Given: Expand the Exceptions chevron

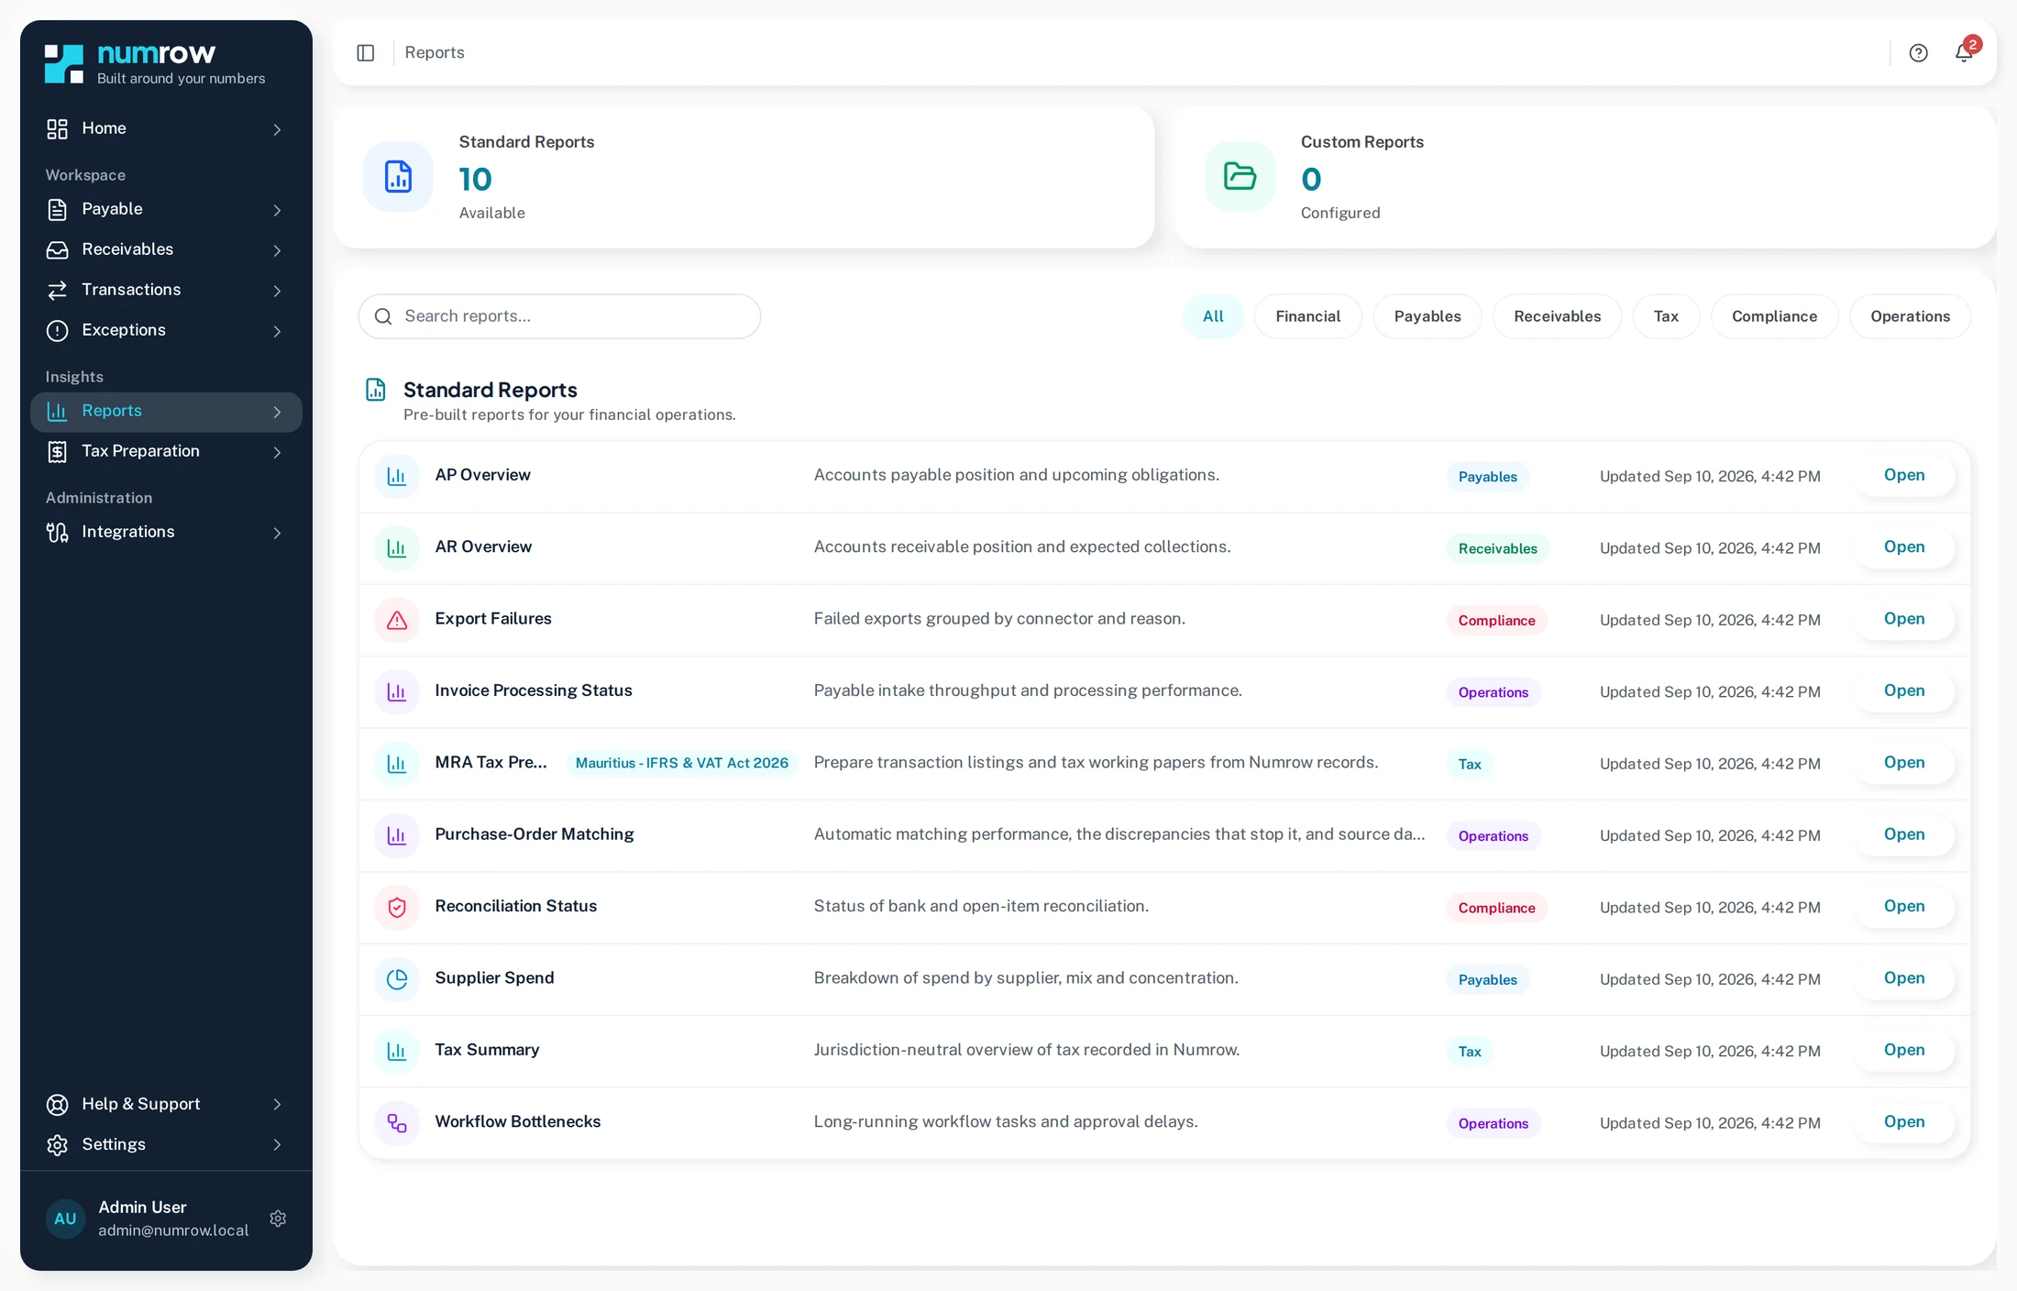Looking at the screenshot, I should (x=277, y=331).
